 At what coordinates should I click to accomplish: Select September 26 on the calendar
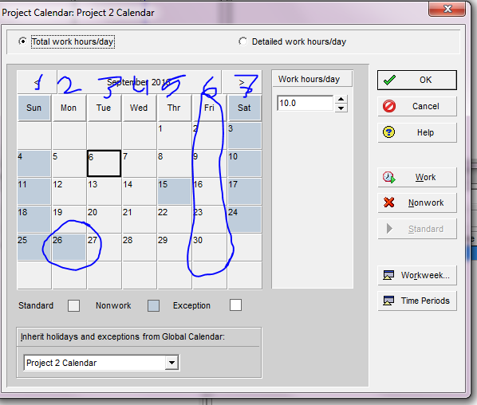[x=69, y=247]
